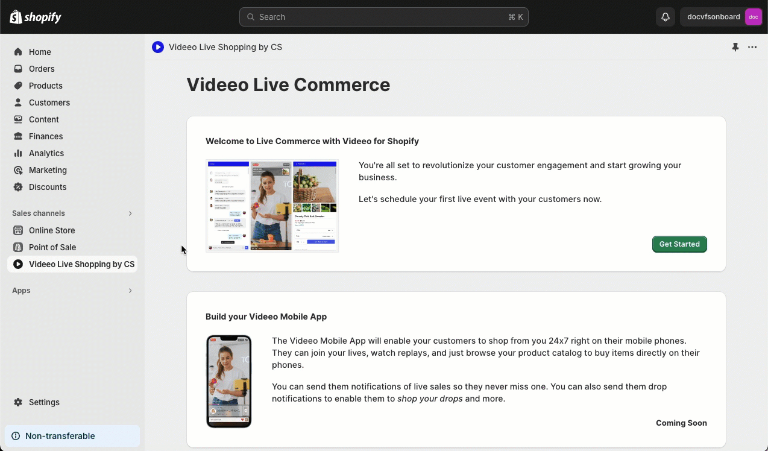768x451 pixels.
Task: Expand Apps chevron
Action: (x=130, y=291)
